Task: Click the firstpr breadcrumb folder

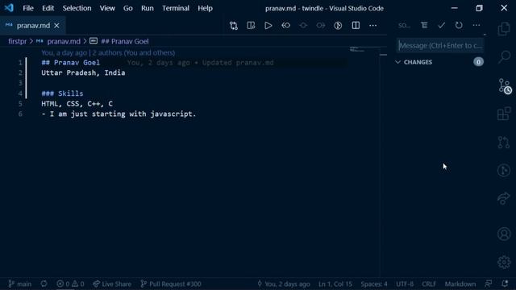Action: [17, 41]
